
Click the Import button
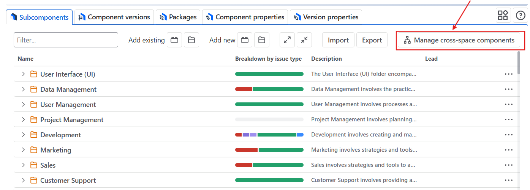tap(338, 40)
